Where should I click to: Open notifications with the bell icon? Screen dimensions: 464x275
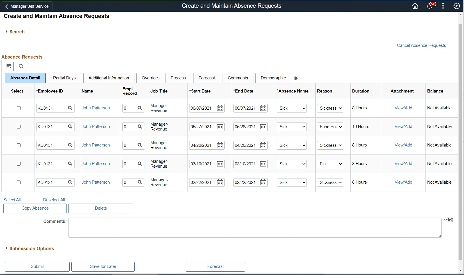429,6
